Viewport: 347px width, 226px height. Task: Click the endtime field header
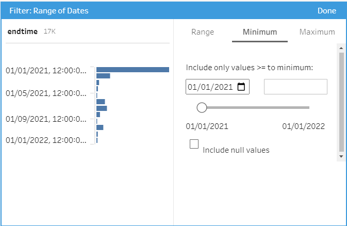pos(23,31)
